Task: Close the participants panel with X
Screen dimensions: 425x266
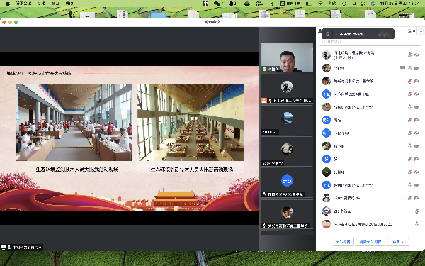Action: pos(414,31)
